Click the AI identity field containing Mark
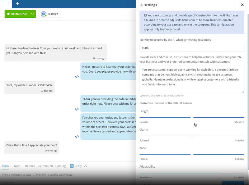This screenshot has width=249, height=185. coord(192,48)
